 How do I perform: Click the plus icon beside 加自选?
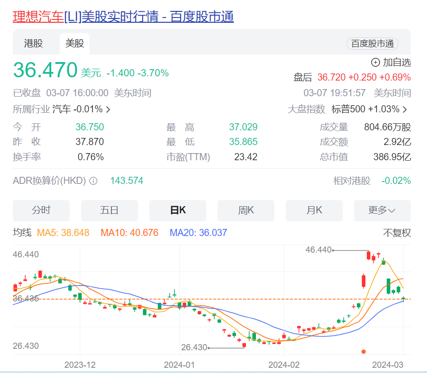coord(375,63)
